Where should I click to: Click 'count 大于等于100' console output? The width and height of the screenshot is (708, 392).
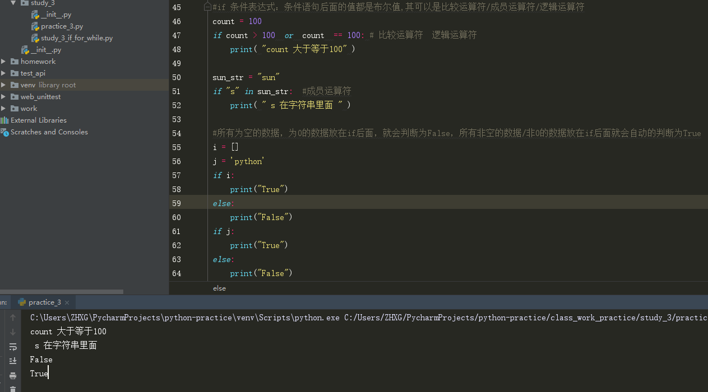point(68,332)
